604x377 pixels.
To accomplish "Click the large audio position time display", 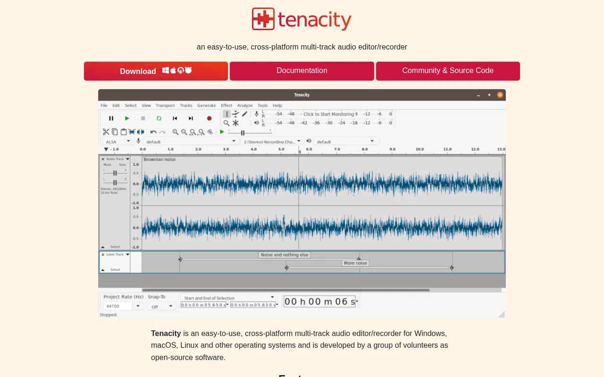I will coord(320,302).
